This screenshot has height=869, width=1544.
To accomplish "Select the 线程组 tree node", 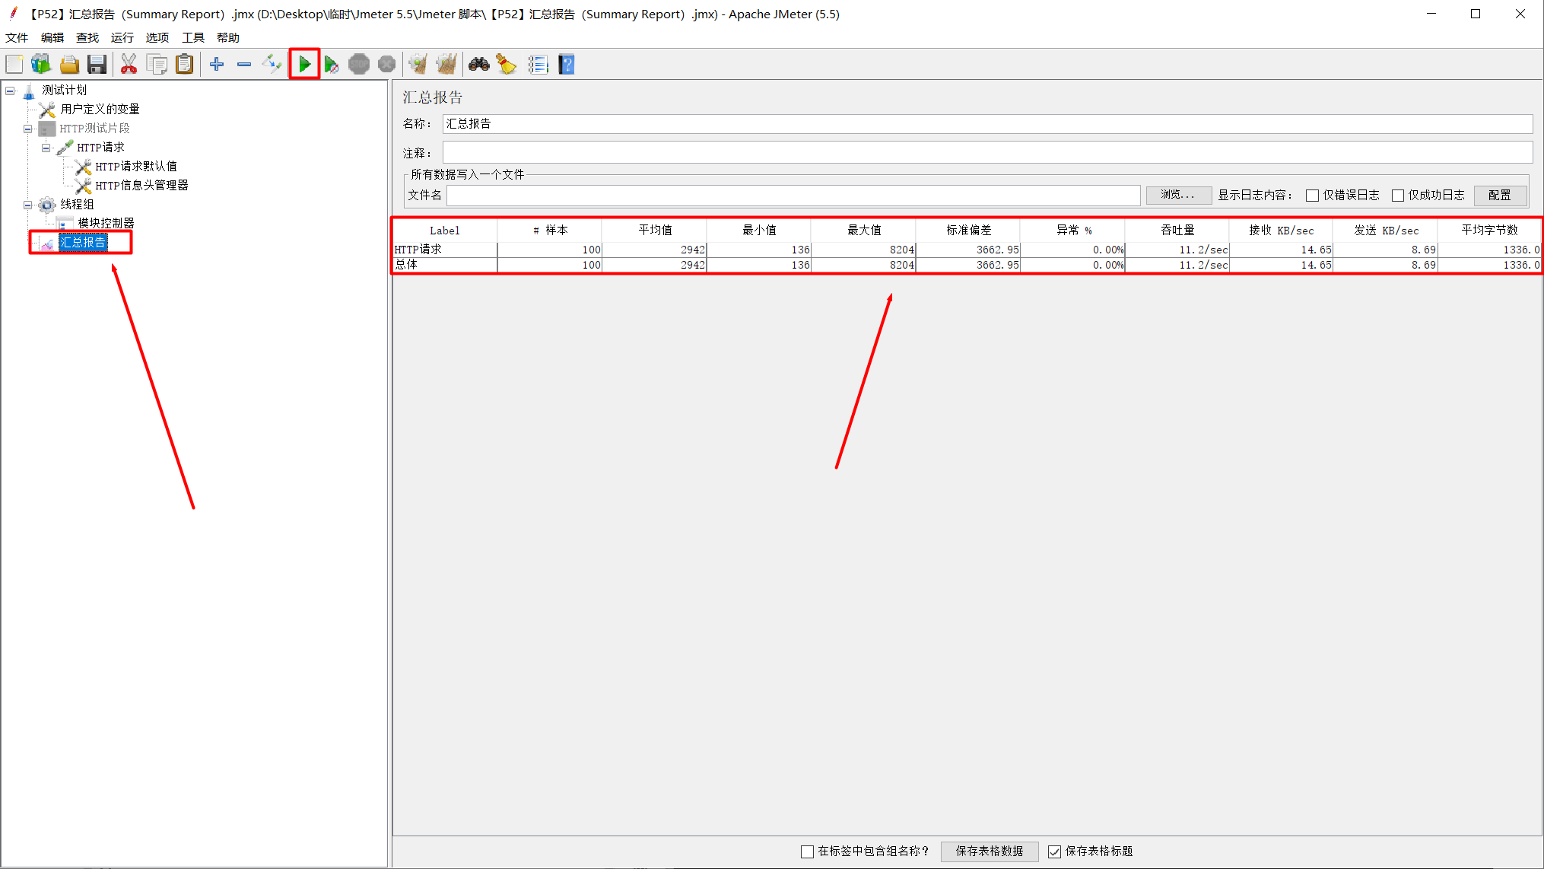I will pyautogui.click(x=77, y=204).
